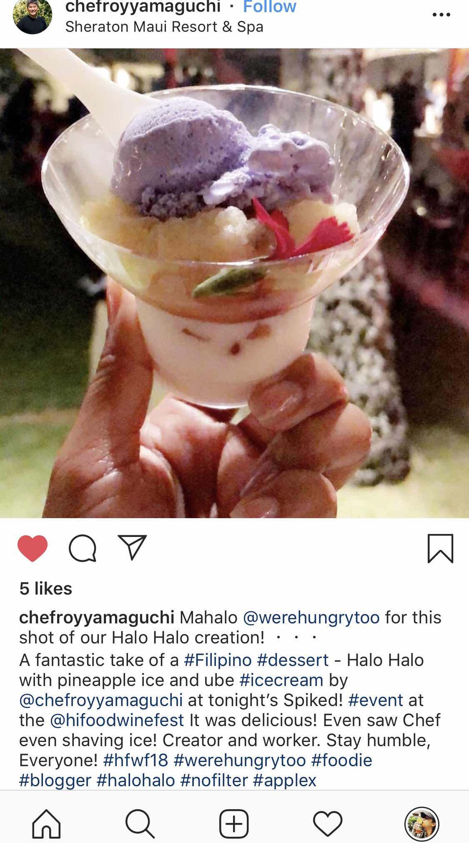Screen dimensions: 469x843
Task: Open the activity heart tab at bottom
Action: pyautogui.click(x=328, y=824)
